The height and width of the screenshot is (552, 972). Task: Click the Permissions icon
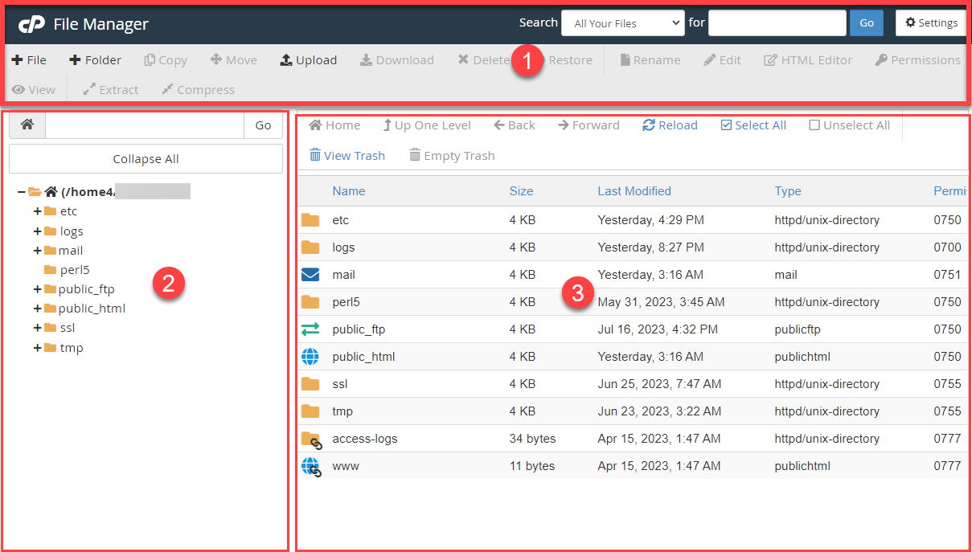917,59
